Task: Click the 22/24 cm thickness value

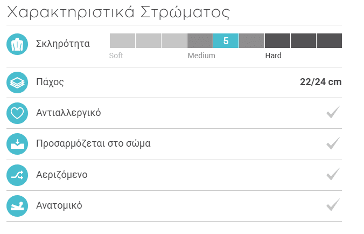Action: [x=320, y=82]
